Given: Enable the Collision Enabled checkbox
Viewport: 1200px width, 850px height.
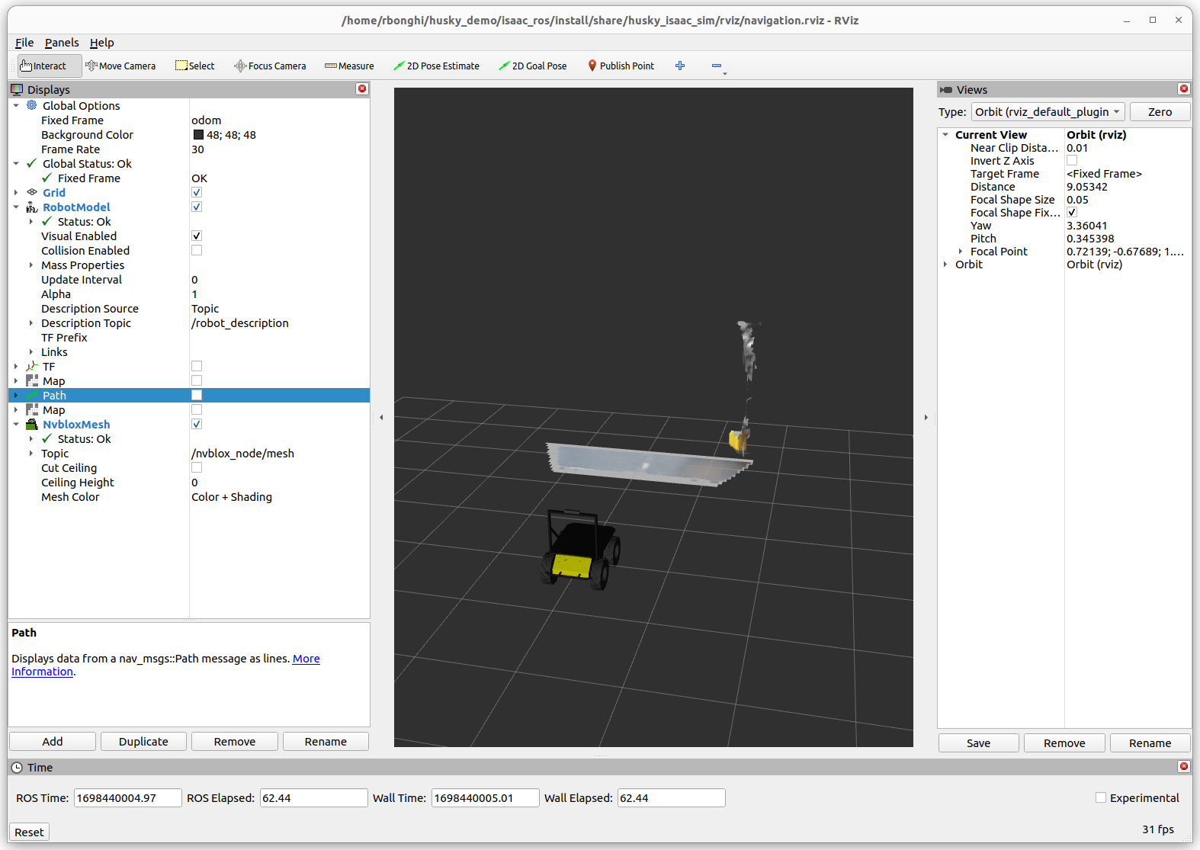Looking at the screenshot, I should [x=197, y=251].
